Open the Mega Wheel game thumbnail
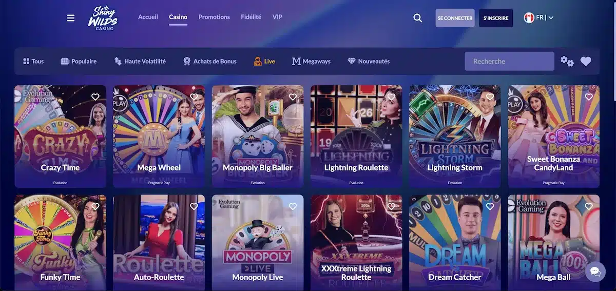This screenshot has height=291, width=616. pyautogui.click(x=159, y=136)
